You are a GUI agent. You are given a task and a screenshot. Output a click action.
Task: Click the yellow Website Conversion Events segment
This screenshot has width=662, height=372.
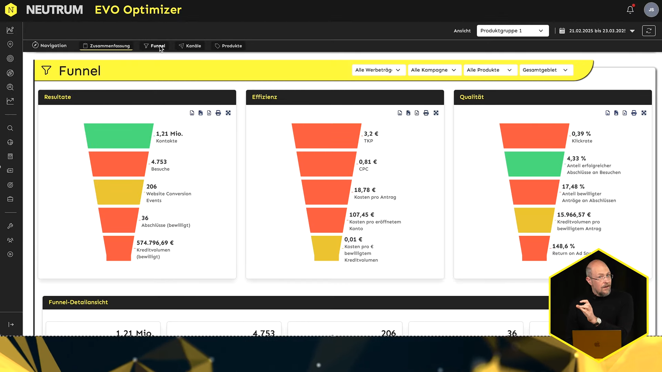pos(119,192)
